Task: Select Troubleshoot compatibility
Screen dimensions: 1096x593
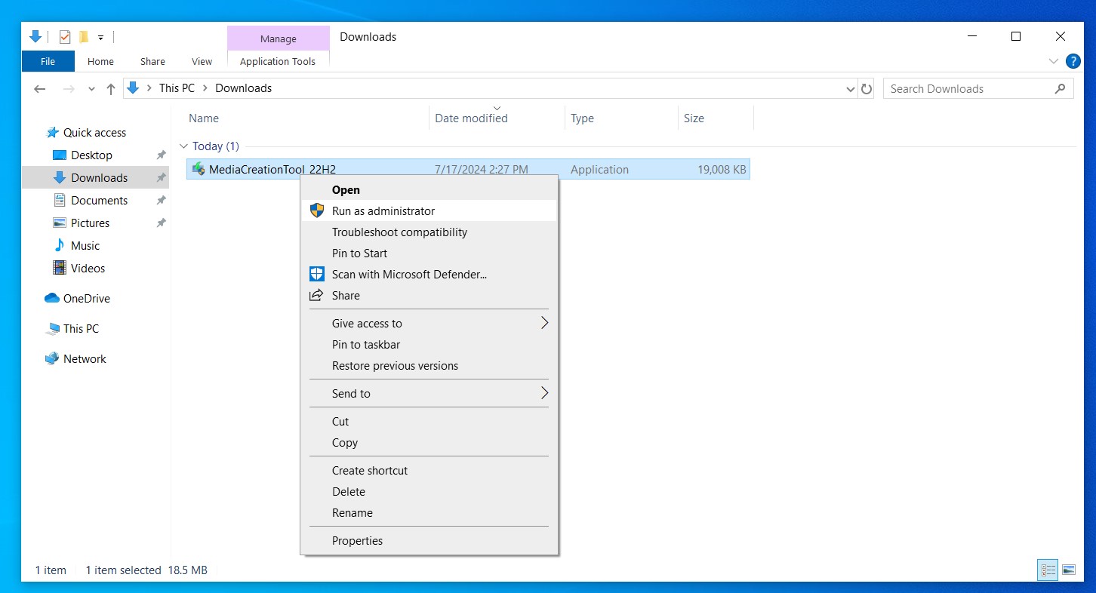Action: [429, 232]
